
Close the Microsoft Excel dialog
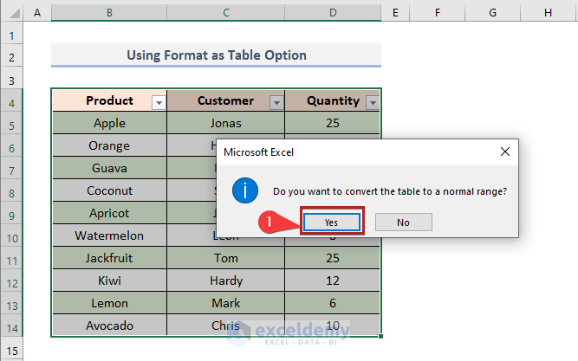505,151
